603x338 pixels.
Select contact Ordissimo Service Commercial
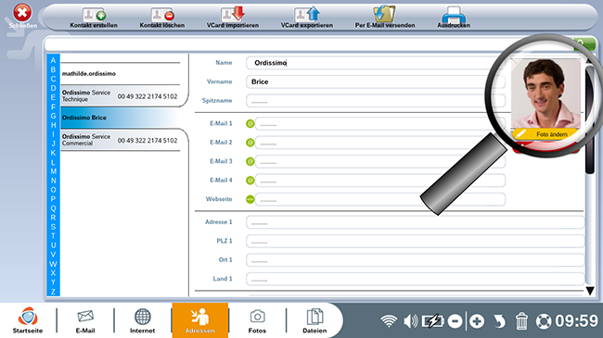coord(121,140)
